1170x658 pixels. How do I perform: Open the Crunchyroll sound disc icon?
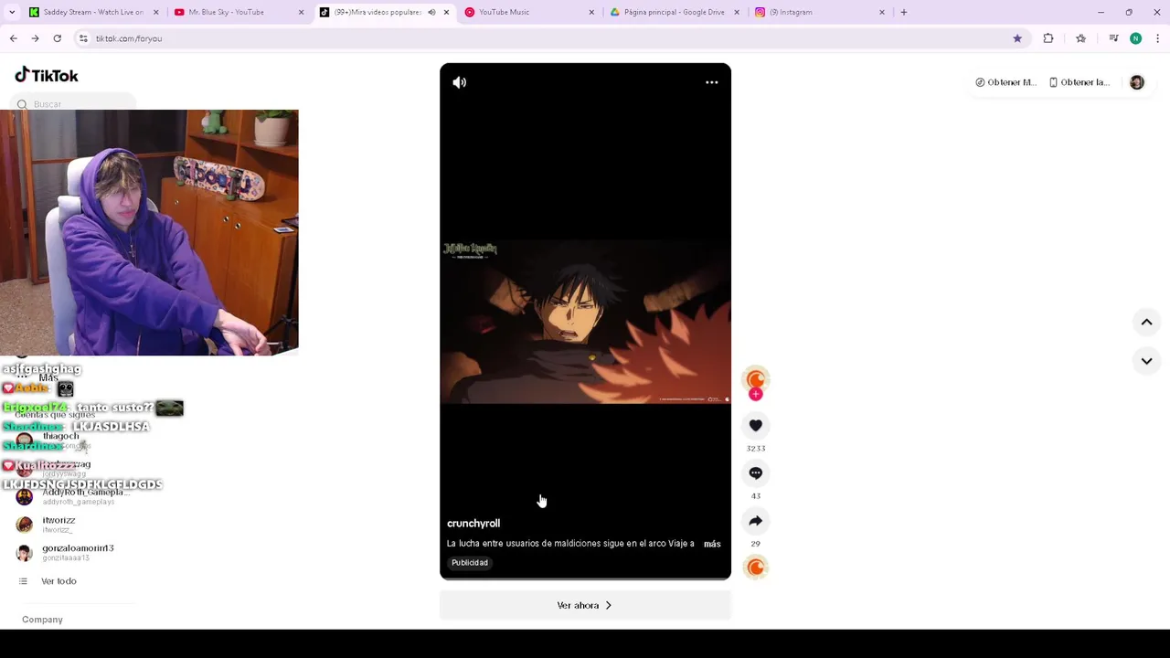pyautogui.click(x=756, y=568)
